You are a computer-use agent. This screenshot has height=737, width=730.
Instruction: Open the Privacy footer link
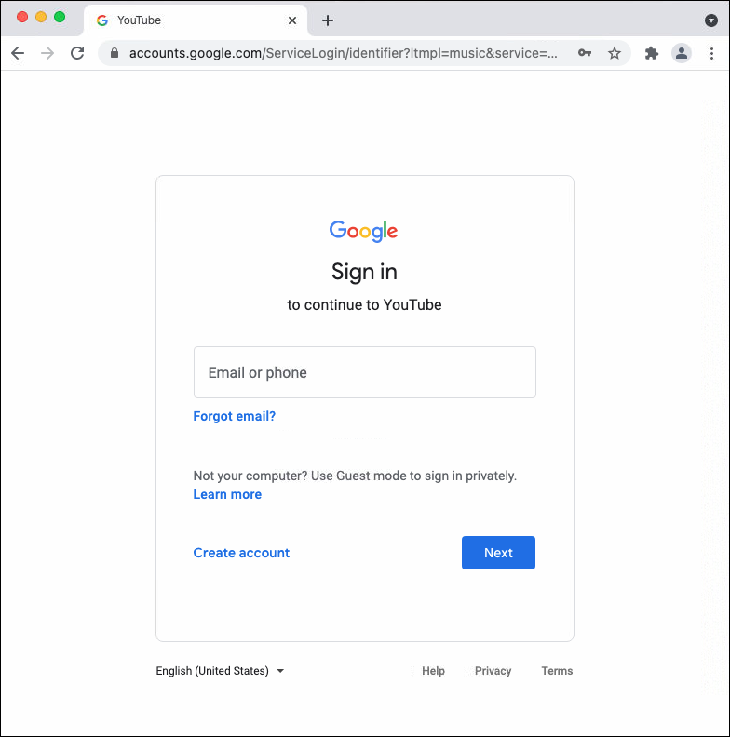493,671
